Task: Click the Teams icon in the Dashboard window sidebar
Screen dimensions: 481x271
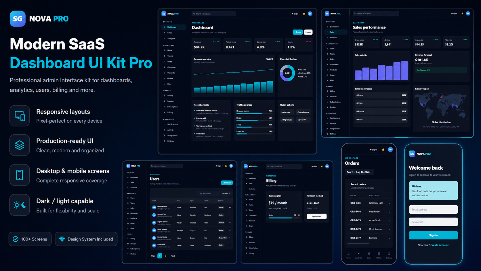Action: coord(165,56)
